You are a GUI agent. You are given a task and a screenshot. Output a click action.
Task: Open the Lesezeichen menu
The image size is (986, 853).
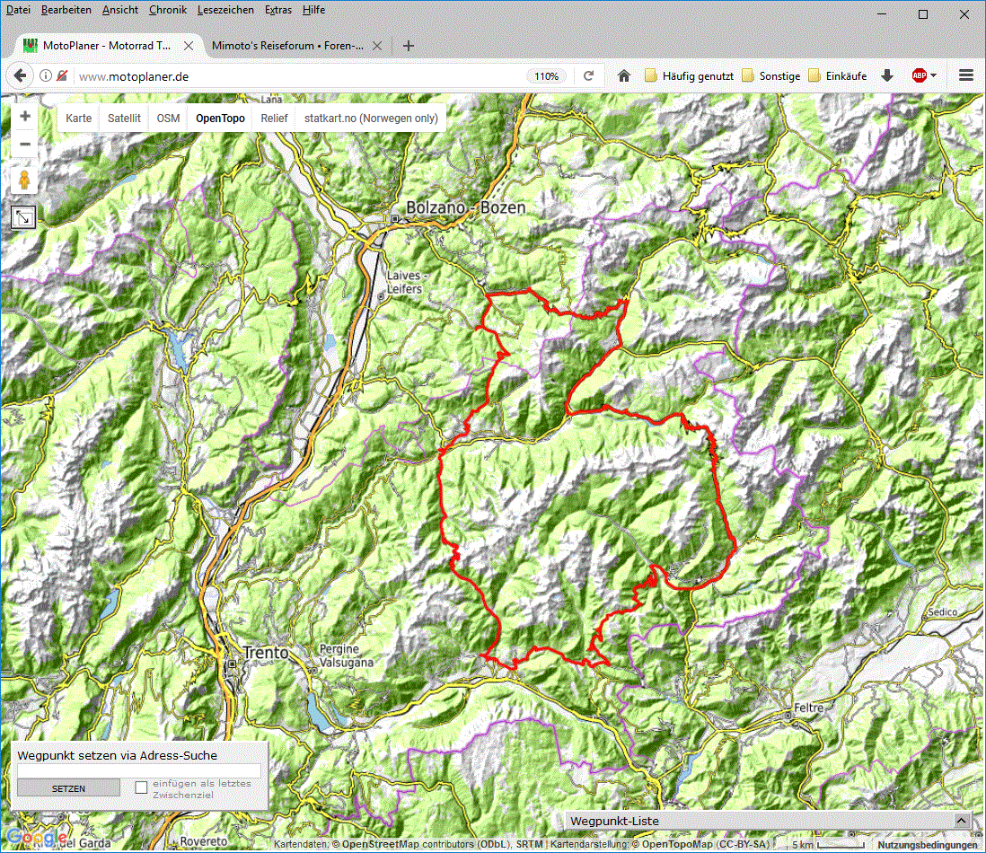coord(226,10)
